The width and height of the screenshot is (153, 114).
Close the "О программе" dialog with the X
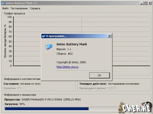click(109, 36)
